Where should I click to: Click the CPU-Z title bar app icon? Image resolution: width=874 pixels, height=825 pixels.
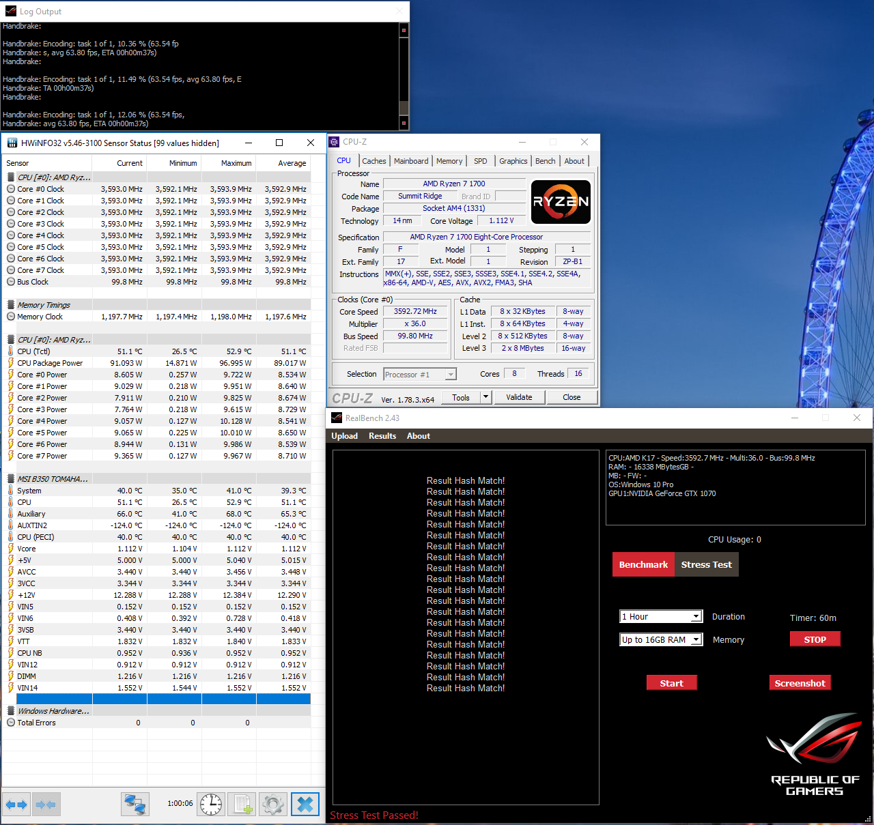(334, 142)
